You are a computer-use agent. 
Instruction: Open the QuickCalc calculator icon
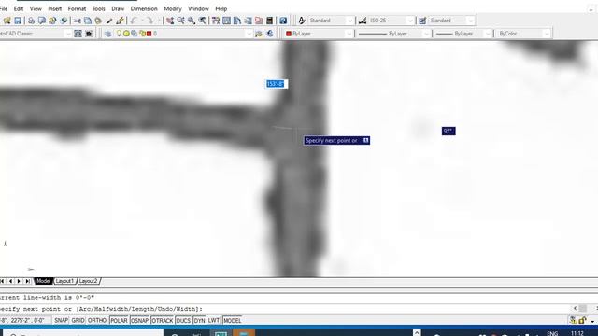(269, 21)
